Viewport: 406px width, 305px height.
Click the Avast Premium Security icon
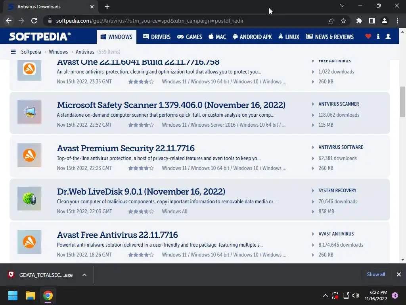point(29,155)
